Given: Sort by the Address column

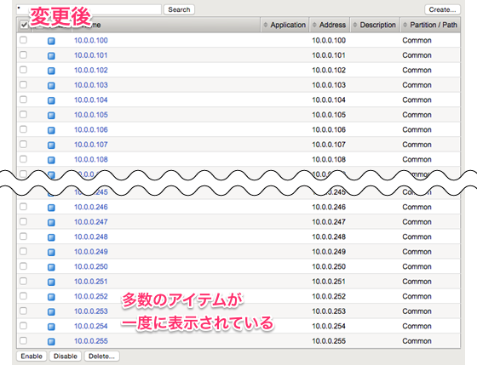Looking at the screenshot, I should (330, 25).
